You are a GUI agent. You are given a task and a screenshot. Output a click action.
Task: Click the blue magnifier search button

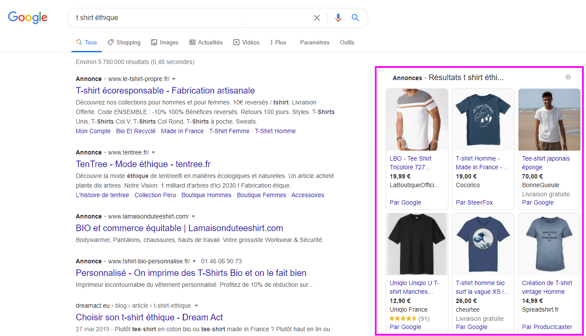(x=356, y=18)
